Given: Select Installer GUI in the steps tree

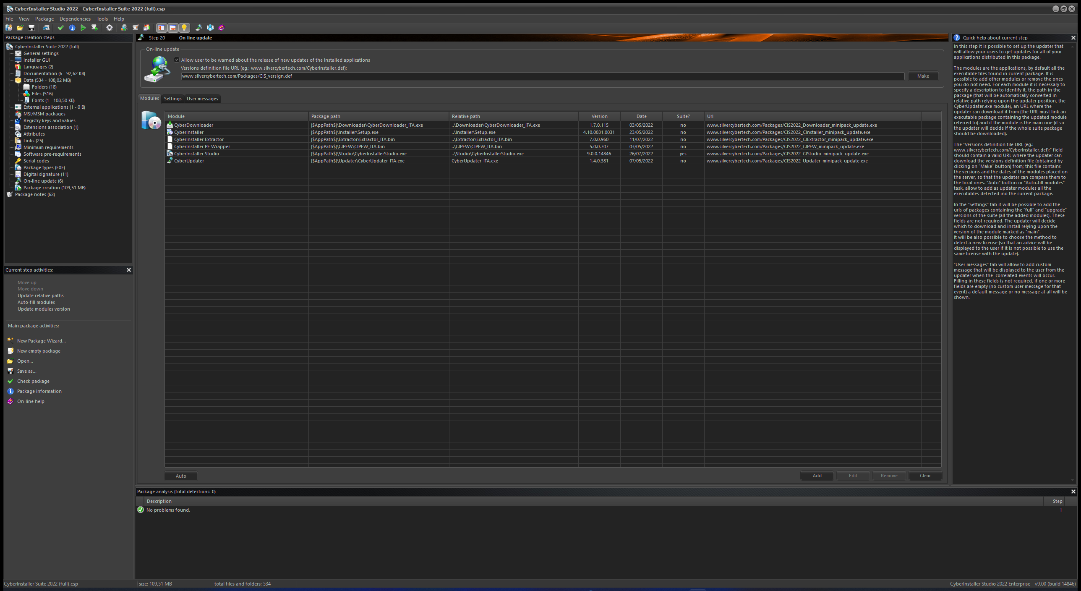Looking at the screenshot, I should 37,60.
